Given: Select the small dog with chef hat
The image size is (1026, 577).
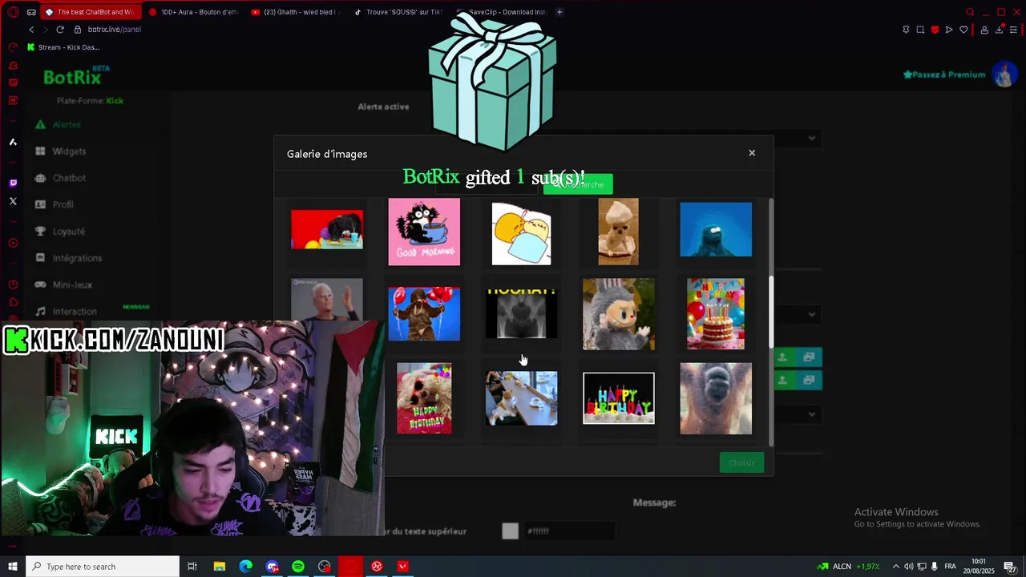Looking at the screenshot, I should (618, 232).
